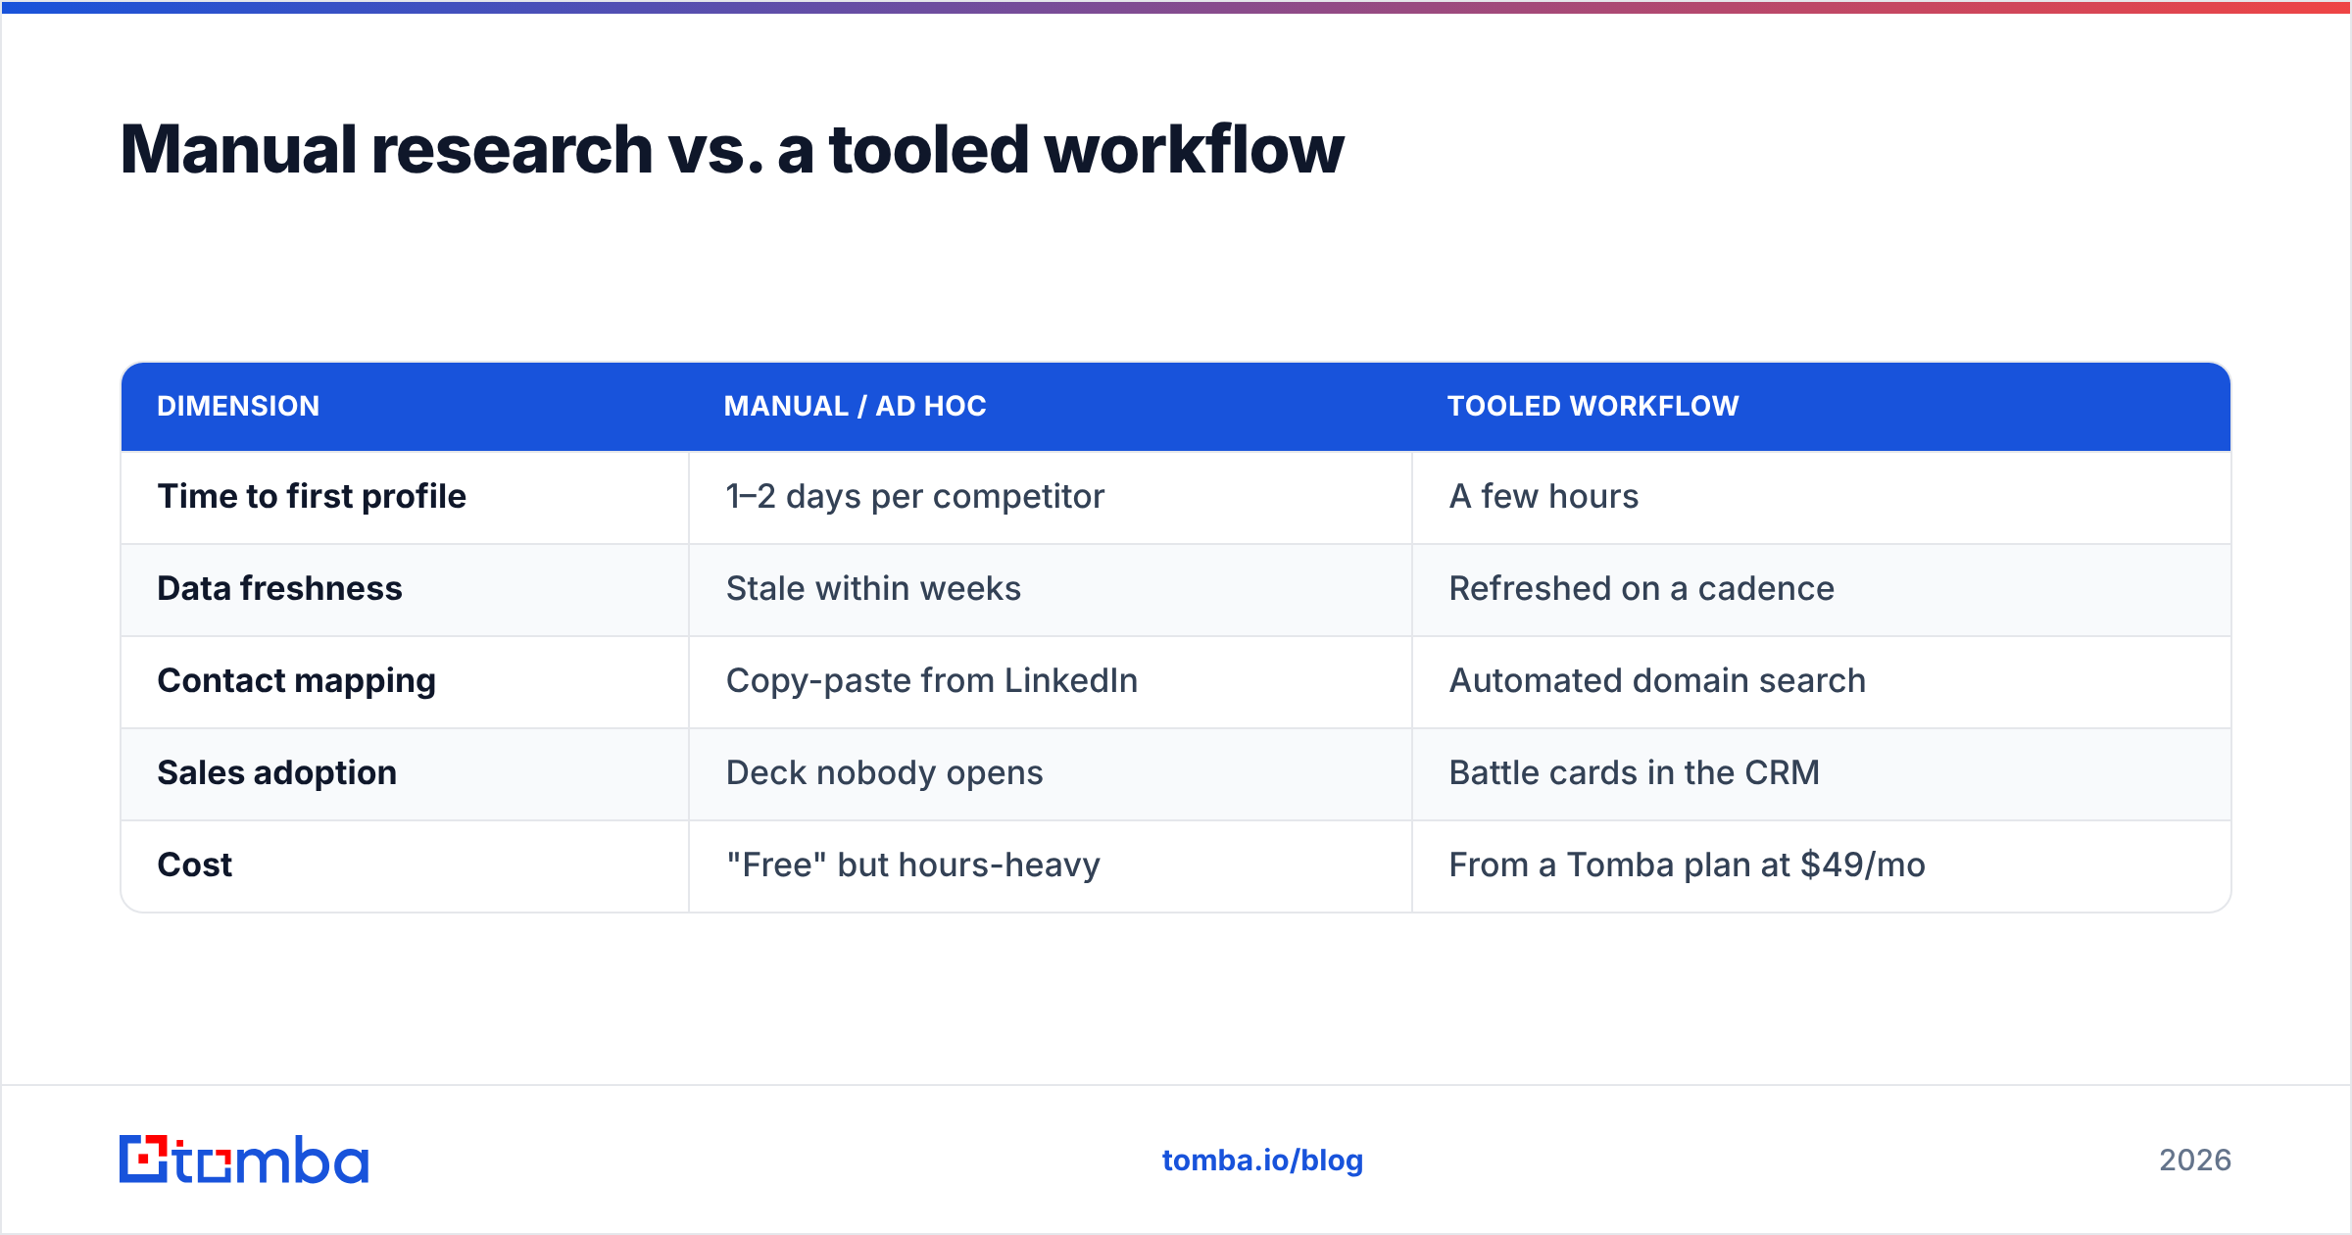Click the 'Contact mapping' row label

(x=405, y=681)
